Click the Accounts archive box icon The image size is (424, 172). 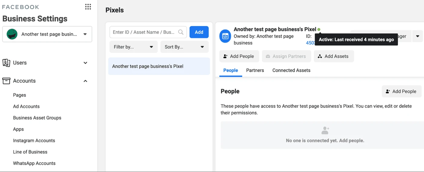(6, 81)
